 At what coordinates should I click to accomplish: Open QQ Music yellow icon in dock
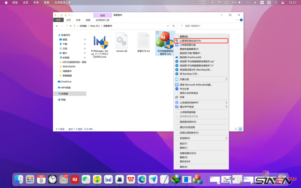pos(97,179)
